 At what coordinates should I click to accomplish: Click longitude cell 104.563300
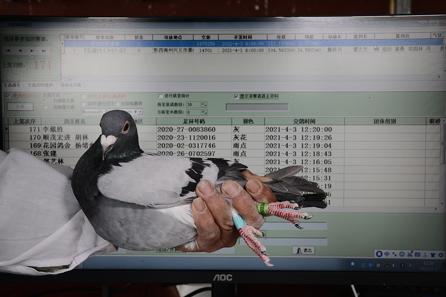pyautogui.click(x=281, y=50)
